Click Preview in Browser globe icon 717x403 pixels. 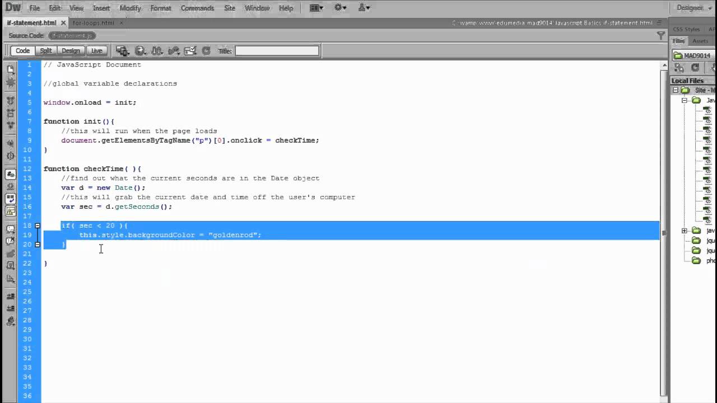pos(140,50)
